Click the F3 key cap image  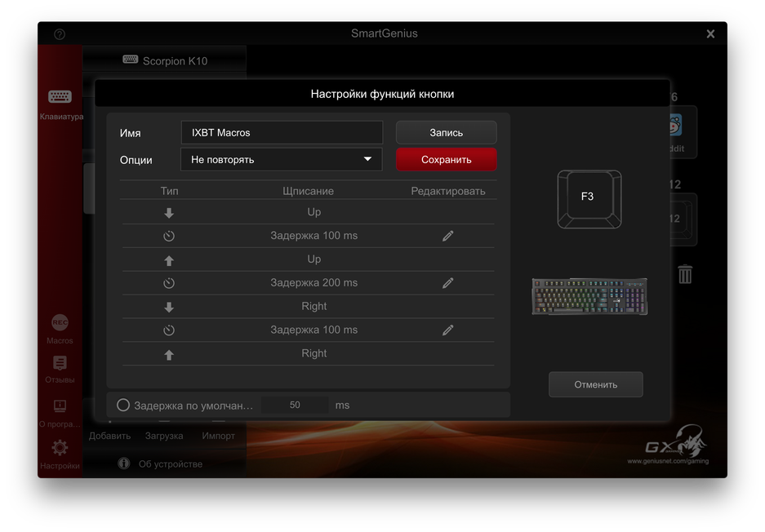589,199
